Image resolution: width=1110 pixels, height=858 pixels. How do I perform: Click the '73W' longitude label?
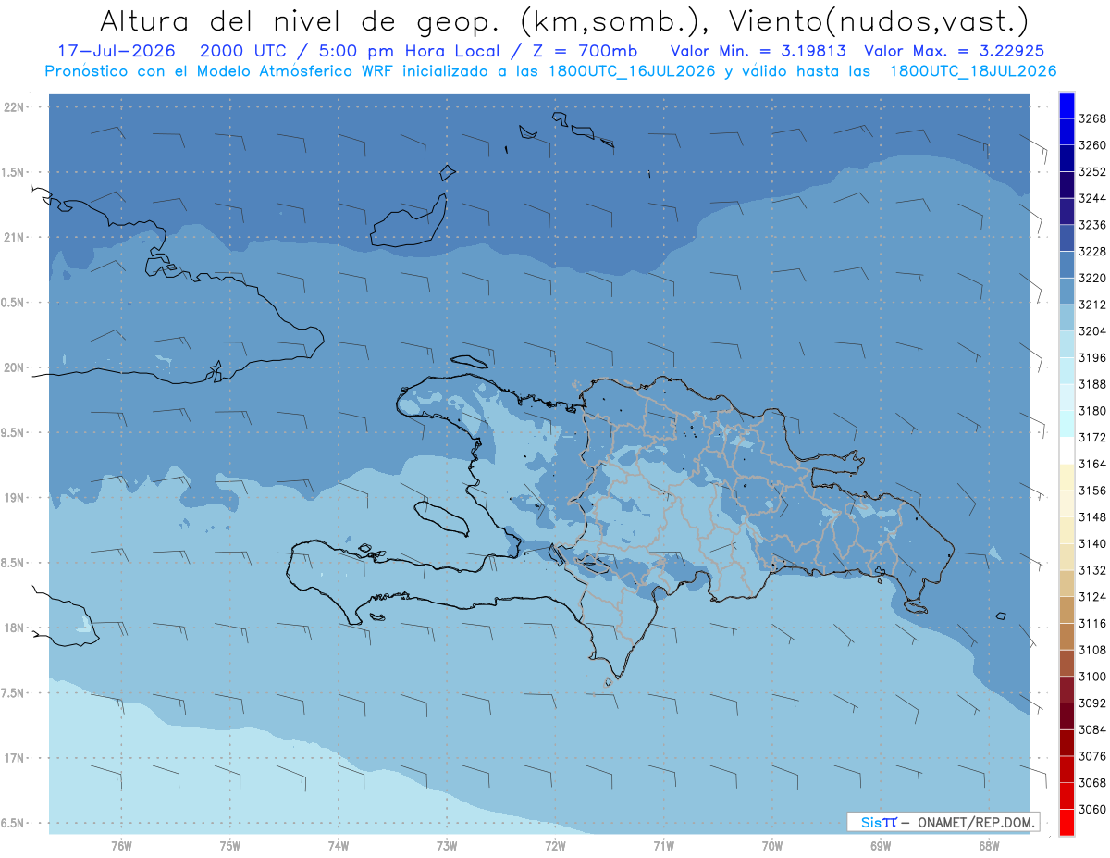tap(447, 846)
